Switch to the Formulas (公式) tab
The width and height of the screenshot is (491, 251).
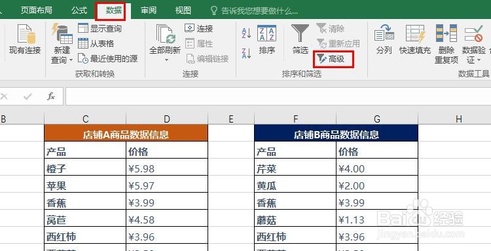point(79,10)
